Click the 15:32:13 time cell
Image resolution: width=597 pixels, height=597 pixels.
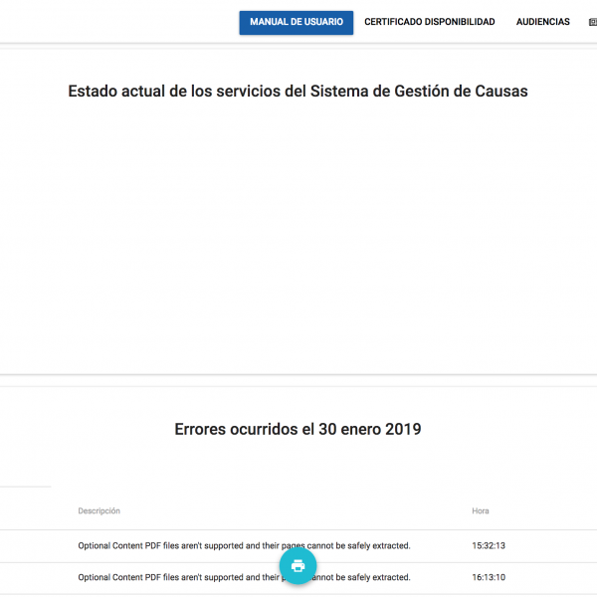[489, 545]
